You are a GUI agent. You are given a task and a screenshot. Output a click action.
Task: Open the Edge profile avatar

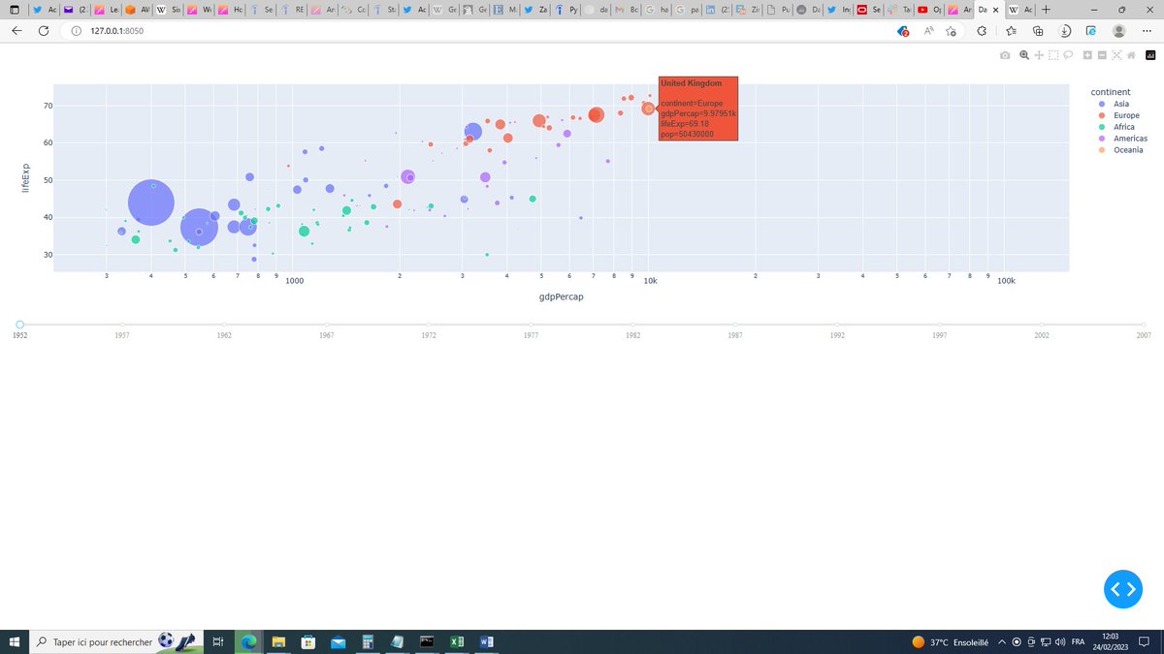pos(1119,31)
